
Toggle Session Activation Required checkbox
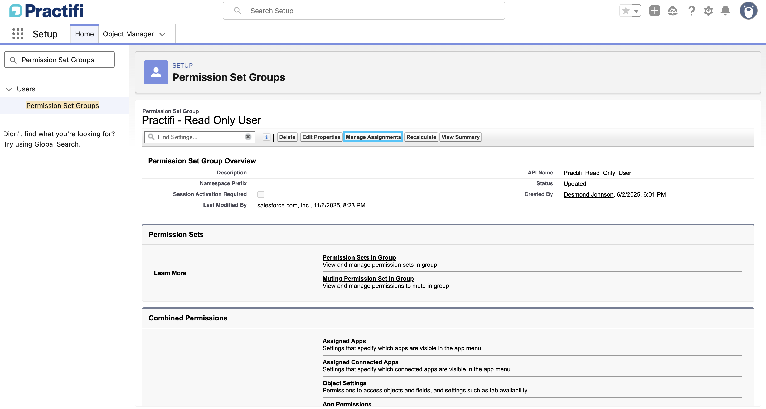click(260, 194)
